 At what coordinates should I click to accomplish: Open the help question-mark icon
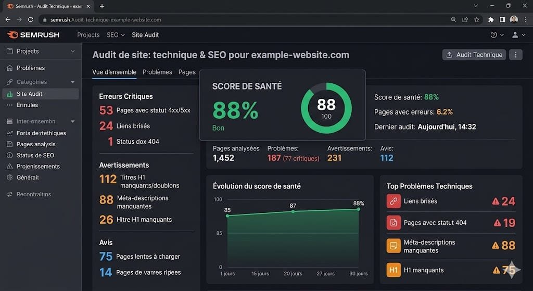[x=493, y=35]
